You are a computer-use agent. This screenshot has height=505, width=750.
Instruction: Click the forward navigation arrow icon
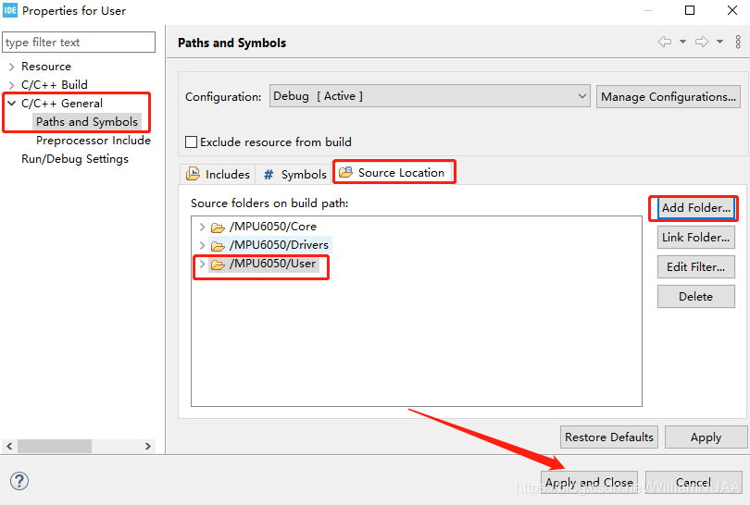(x=702, y=42)
